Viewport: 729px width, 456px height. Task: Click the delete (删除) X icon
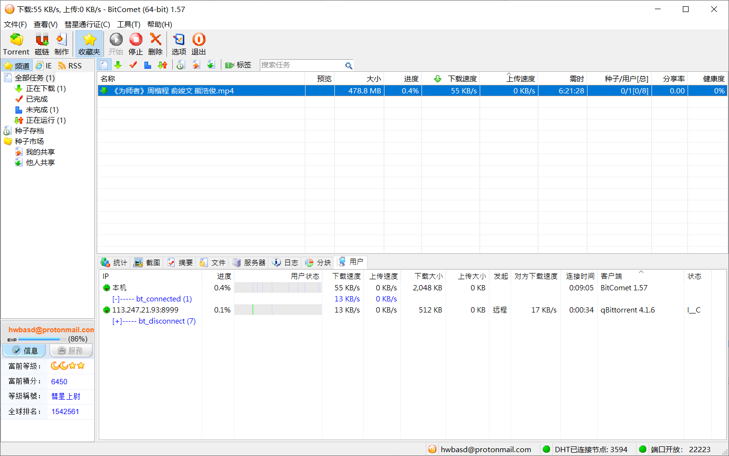click(x=155, y=40)
